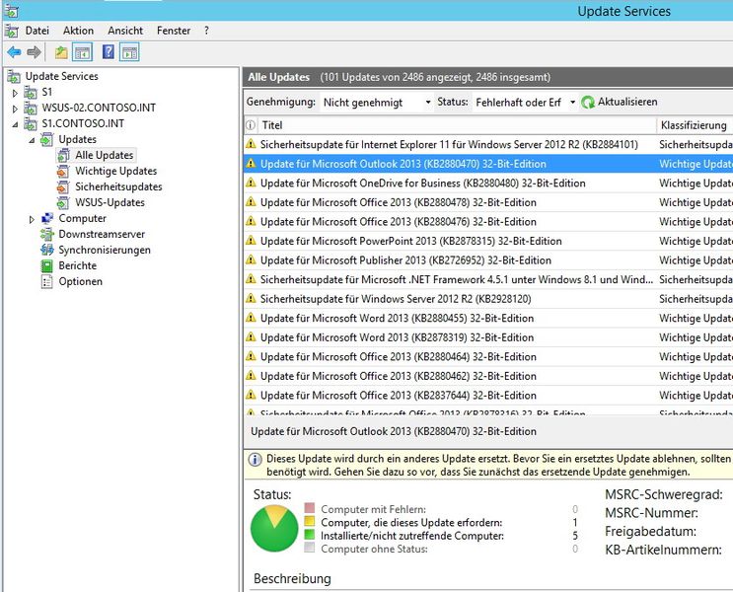The height and width of the screenshot is (592, 733).
Task: Click the Downstreamserver node icon
Action: (x=47, y=234)
